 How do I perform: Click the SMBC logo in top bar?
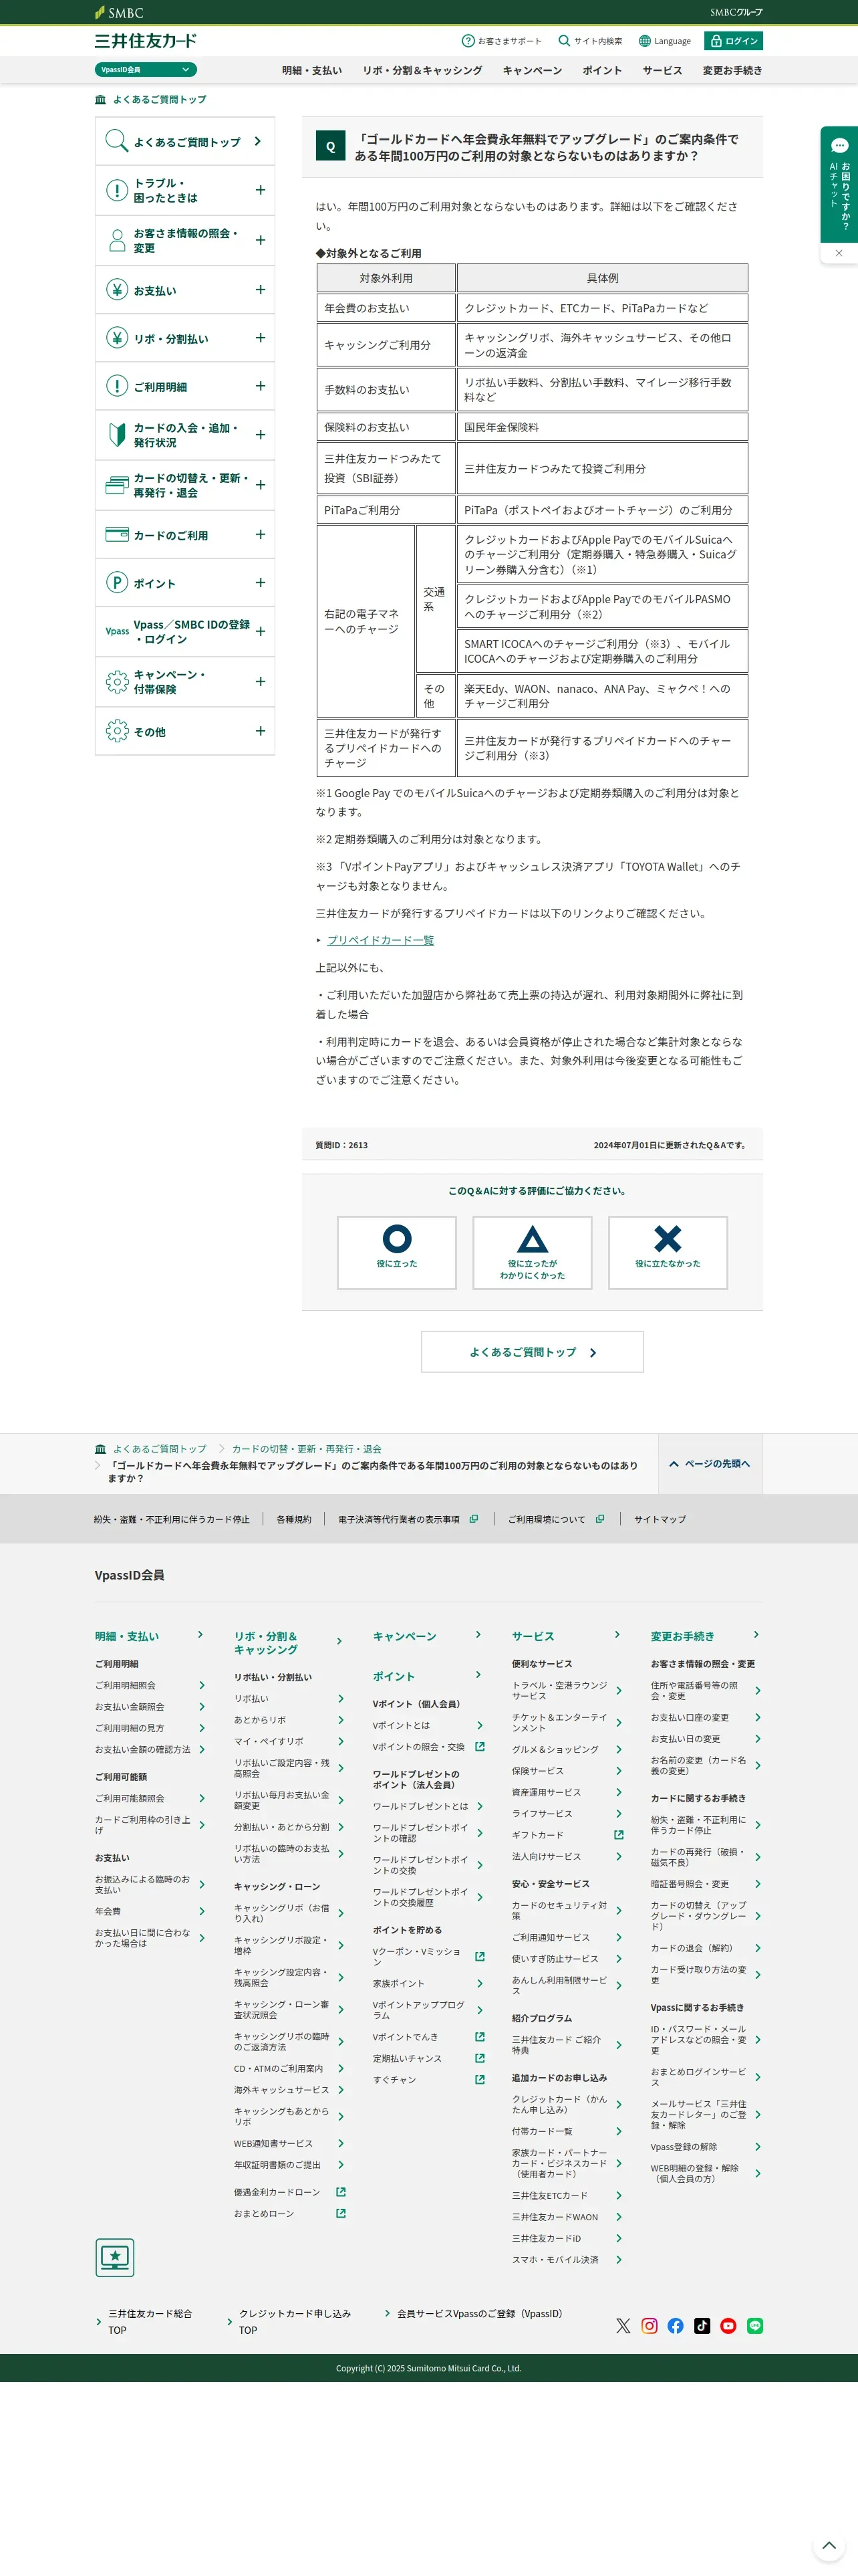(119, 13)
